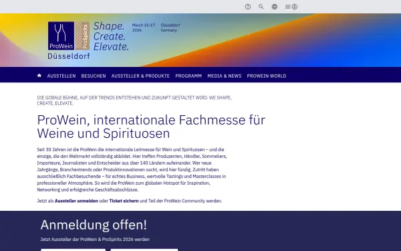The width and height of the screenshot is (401, 251).
Task: Open the PROWEIN WORLD menu
Action: [267, 76]
